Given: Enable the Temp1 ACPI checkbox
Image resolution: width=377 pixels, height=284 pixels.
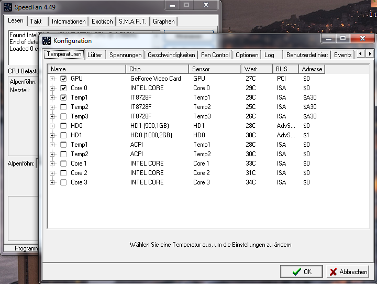Looking at the screenshot, I should click(x=63, y=145).
